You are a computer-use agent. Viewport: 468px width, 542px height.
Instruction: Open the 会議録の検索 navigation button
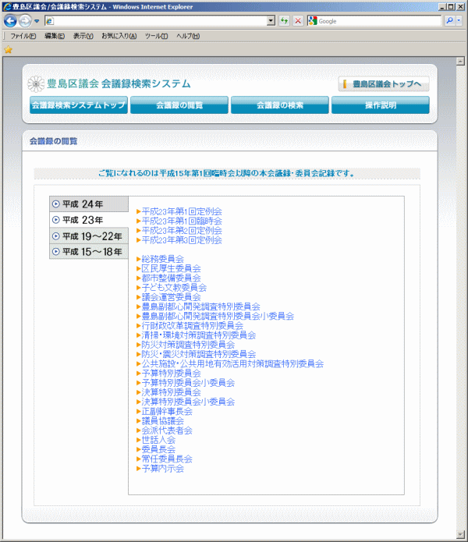[280, 105]
